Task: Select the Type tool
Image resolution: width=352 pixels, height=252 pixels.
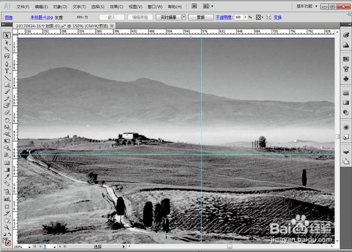Action: click(6, 71)
